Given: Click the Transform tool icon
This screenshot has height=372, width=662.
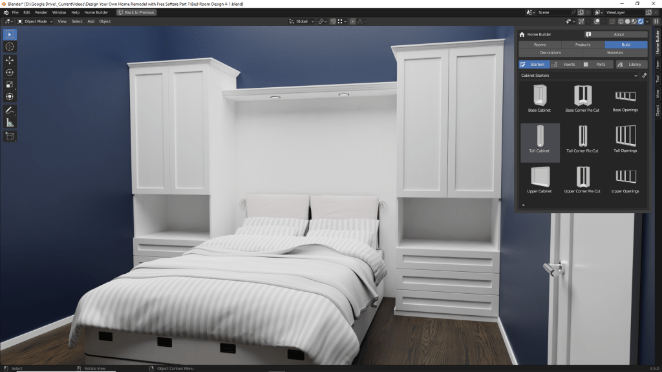Looking at the screenshot, I should 10,97.
